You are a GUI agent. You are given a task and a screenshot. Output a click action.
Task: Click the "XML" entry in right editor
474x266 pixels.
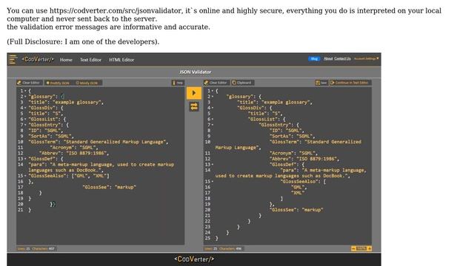[298, 193]
